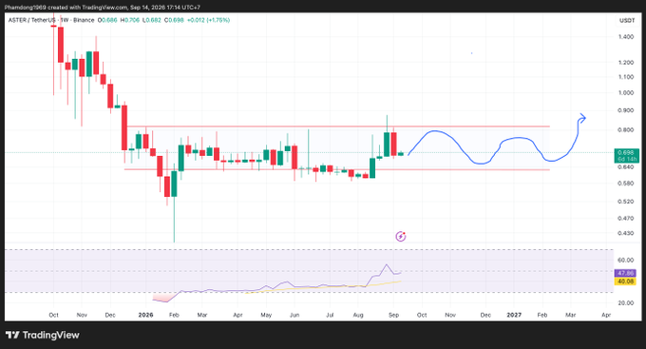Image resolution: width=646 pixels, height=349 pixels.
Task: Click the Aug label on time axis
Action: (358, 315)
